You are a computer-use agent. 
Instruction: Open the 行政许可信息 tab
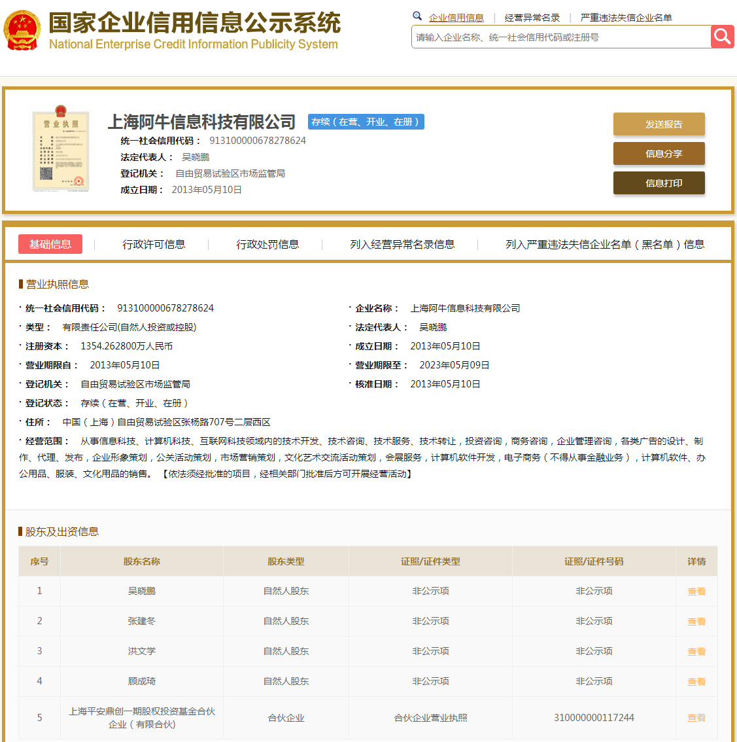[x=154, y=244]
